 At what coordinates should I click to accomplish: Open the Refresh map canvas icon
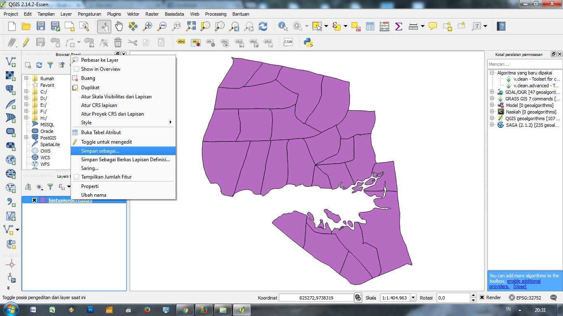pyautogui.click(x=263, y=26)
